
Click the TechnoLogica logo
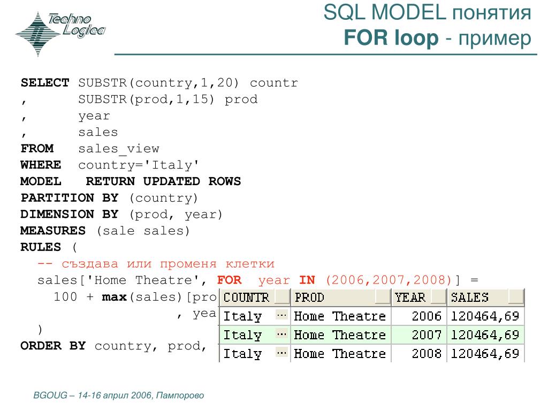tap(60, 34)
